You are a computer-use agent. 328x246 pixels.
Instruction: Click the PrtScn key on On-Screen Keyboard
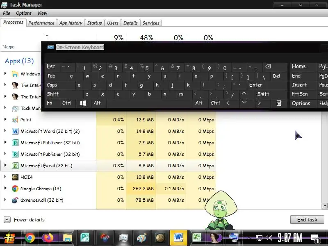(x=303, y=94)
